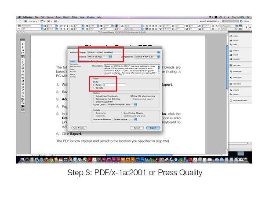Viewport: 269px width, 206px height.
Task: Open the Background Tasks panel
Action: click(239, 100)
